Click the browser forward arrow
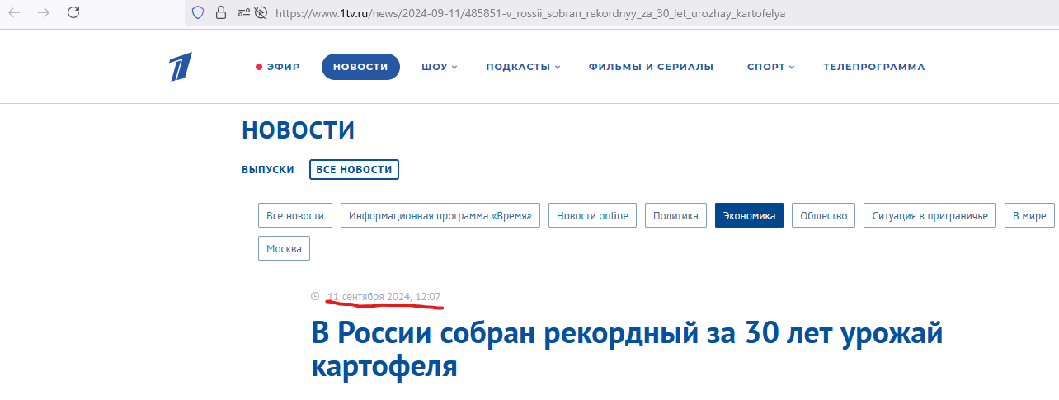The width and height of the screenshot is (1059, 400). (x=44, y=12)
